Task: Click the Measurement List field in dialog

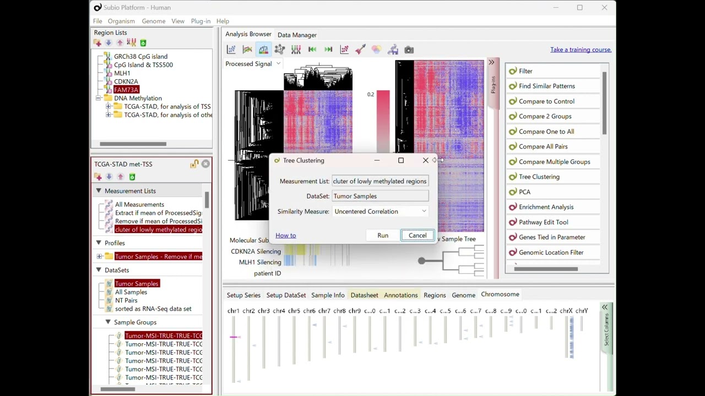Action: 380,181
